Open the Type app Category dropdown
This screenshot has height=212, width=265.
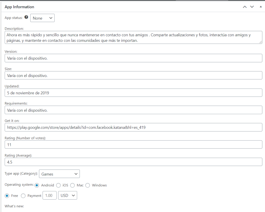pyautogui.click(x=59, y=174)
